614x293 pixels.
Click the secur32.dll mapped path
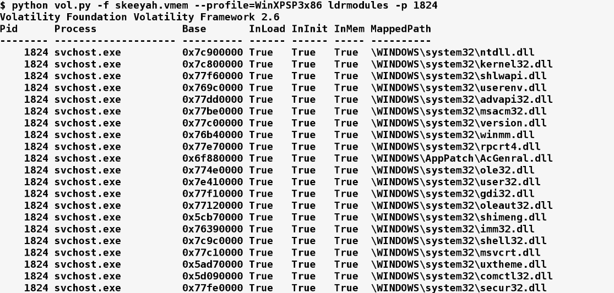459,288
